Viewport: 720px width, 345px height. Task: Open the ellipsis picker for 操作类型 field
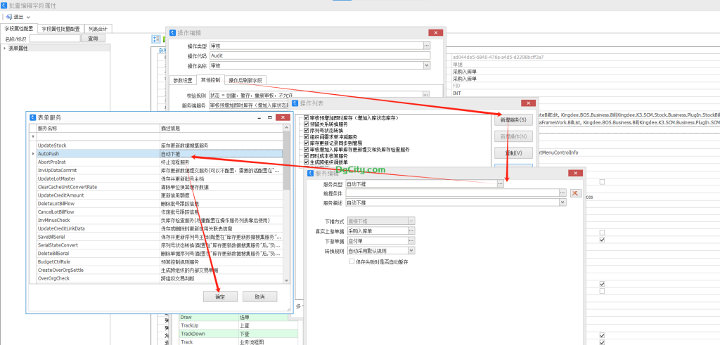point(426,46)
